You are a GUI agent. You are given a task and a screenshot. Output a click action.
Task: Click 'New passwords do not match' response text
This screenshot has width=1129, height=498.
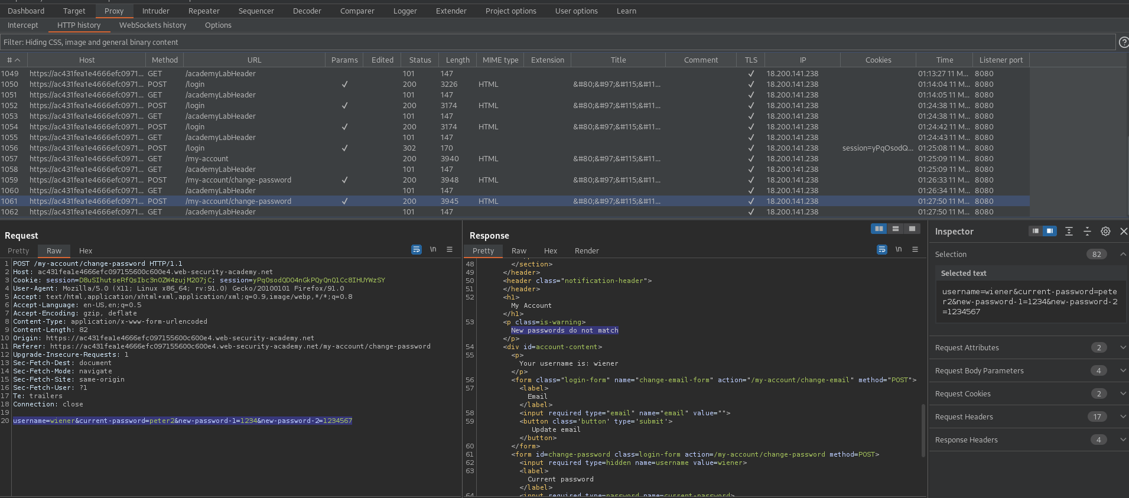tap(565, 330)
